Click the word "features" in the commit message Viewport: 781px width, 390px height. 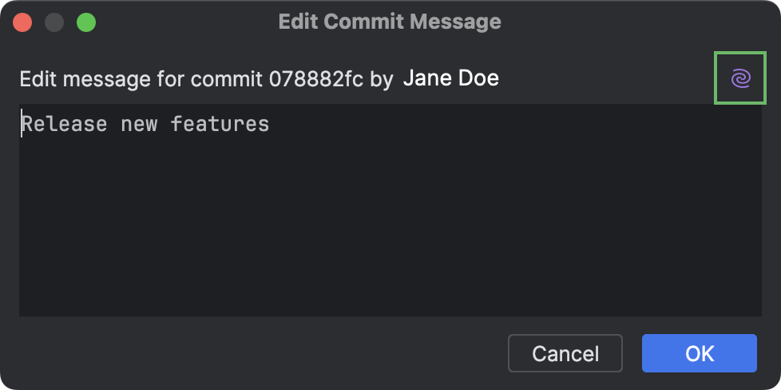(x=220, y=124)
